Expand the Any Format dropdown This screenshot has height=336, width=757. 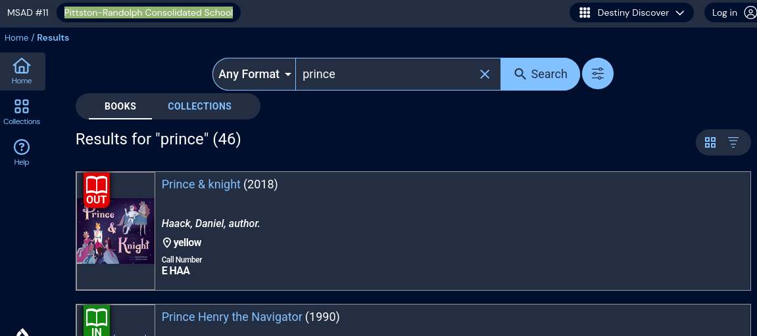pyautogui.click(x=255, y=74)
